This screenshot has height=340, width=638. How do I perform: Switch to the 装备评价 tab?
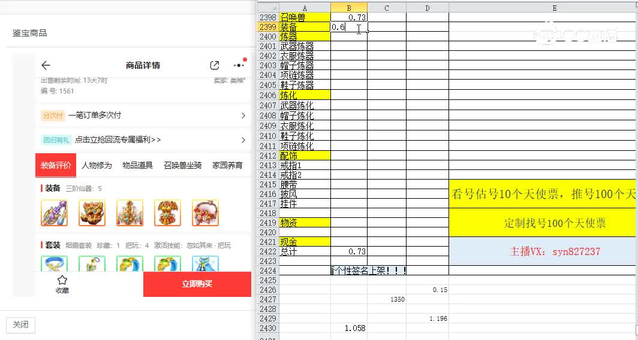pos(56,165)
